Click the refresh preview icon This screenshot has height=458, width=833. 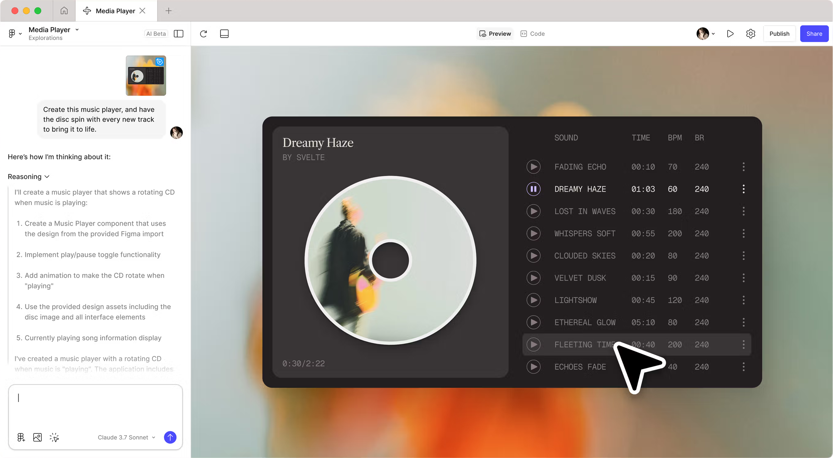203,34
